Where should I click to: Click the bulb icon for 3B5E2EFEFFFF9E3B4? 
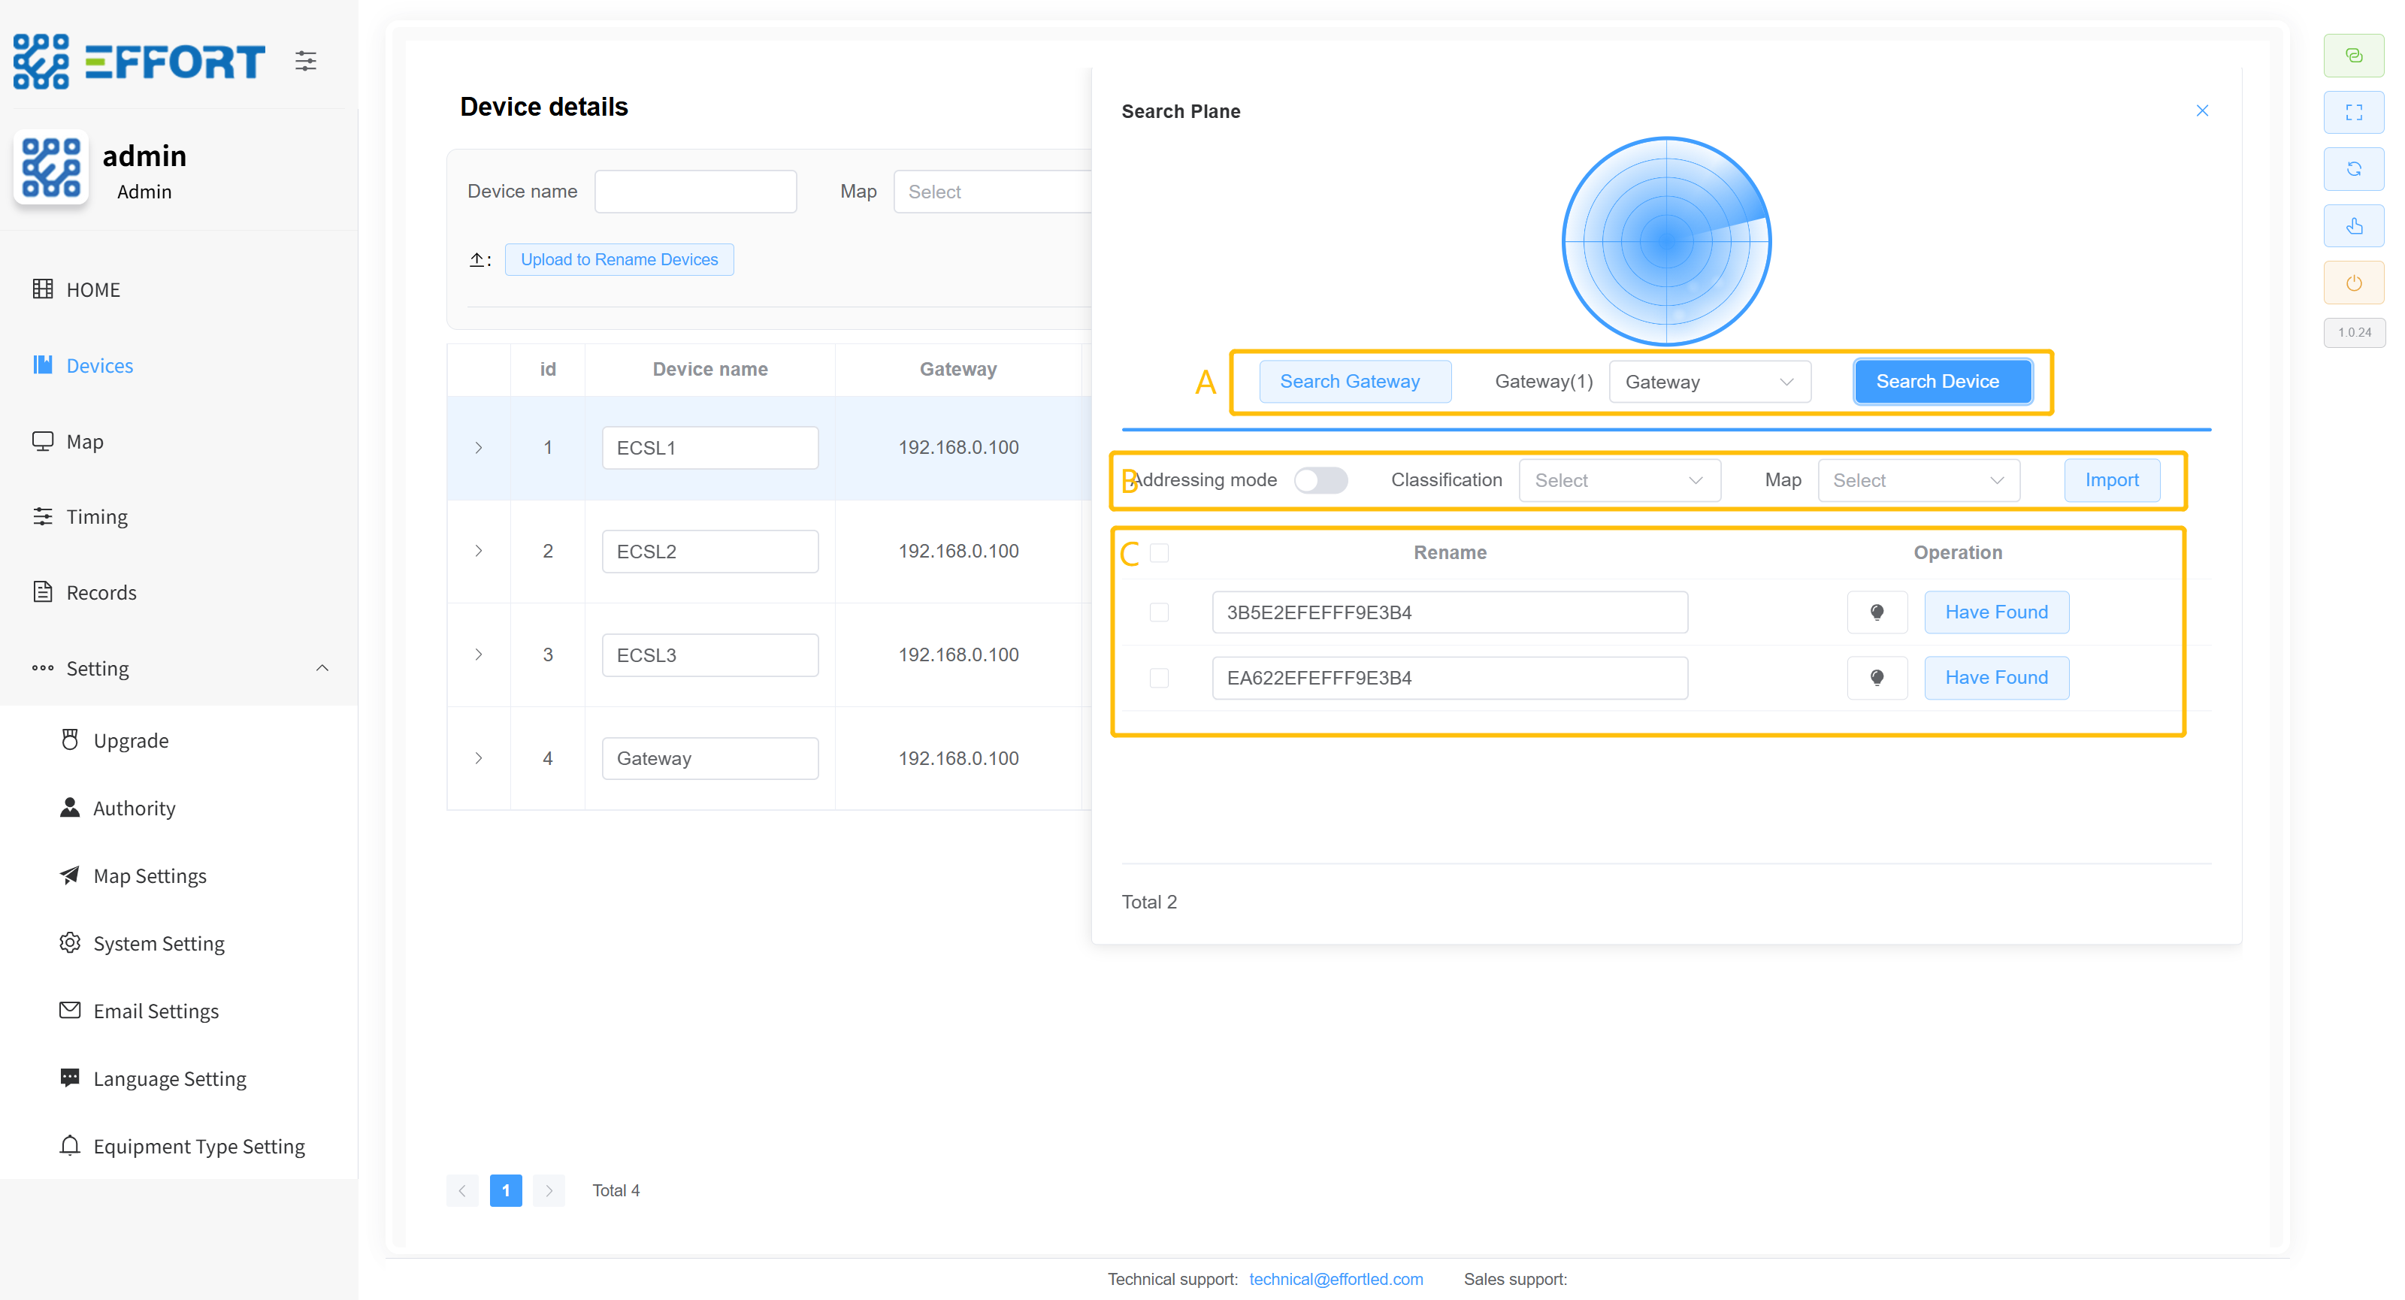[1877, 612]
